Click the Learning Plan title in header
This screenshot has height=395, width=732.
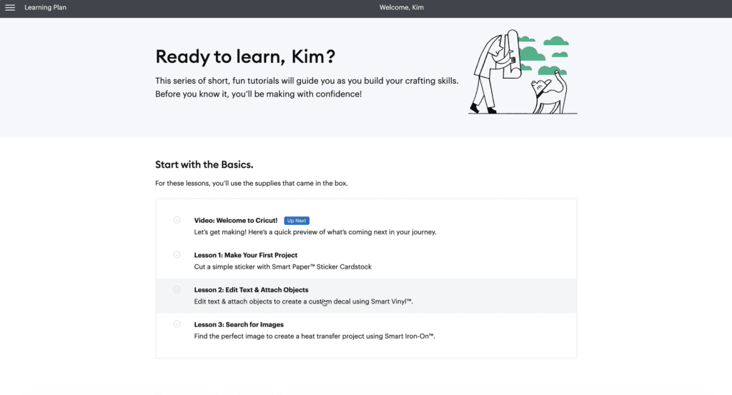[x=45, y=7]
